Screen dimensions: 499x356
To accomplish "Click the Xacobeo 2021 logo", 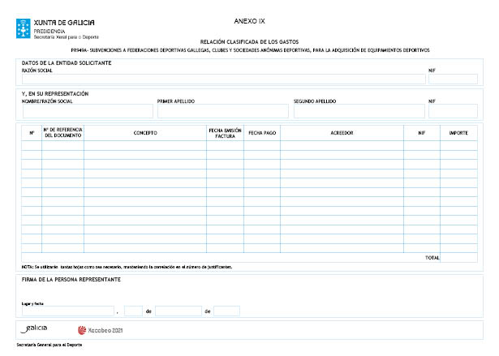I will [100, 330].
